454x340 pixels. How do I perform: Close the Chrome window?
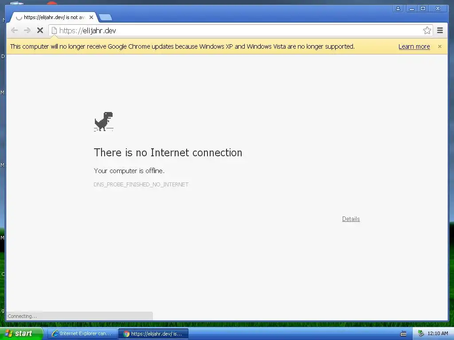tap(438, 8)
